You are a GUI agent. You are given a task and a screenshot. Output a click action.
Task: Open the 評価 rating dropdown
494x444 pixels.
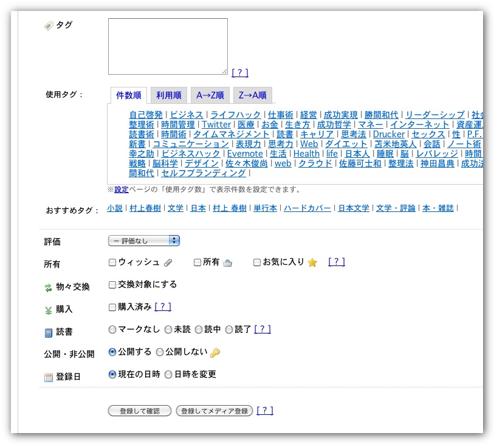143,241
